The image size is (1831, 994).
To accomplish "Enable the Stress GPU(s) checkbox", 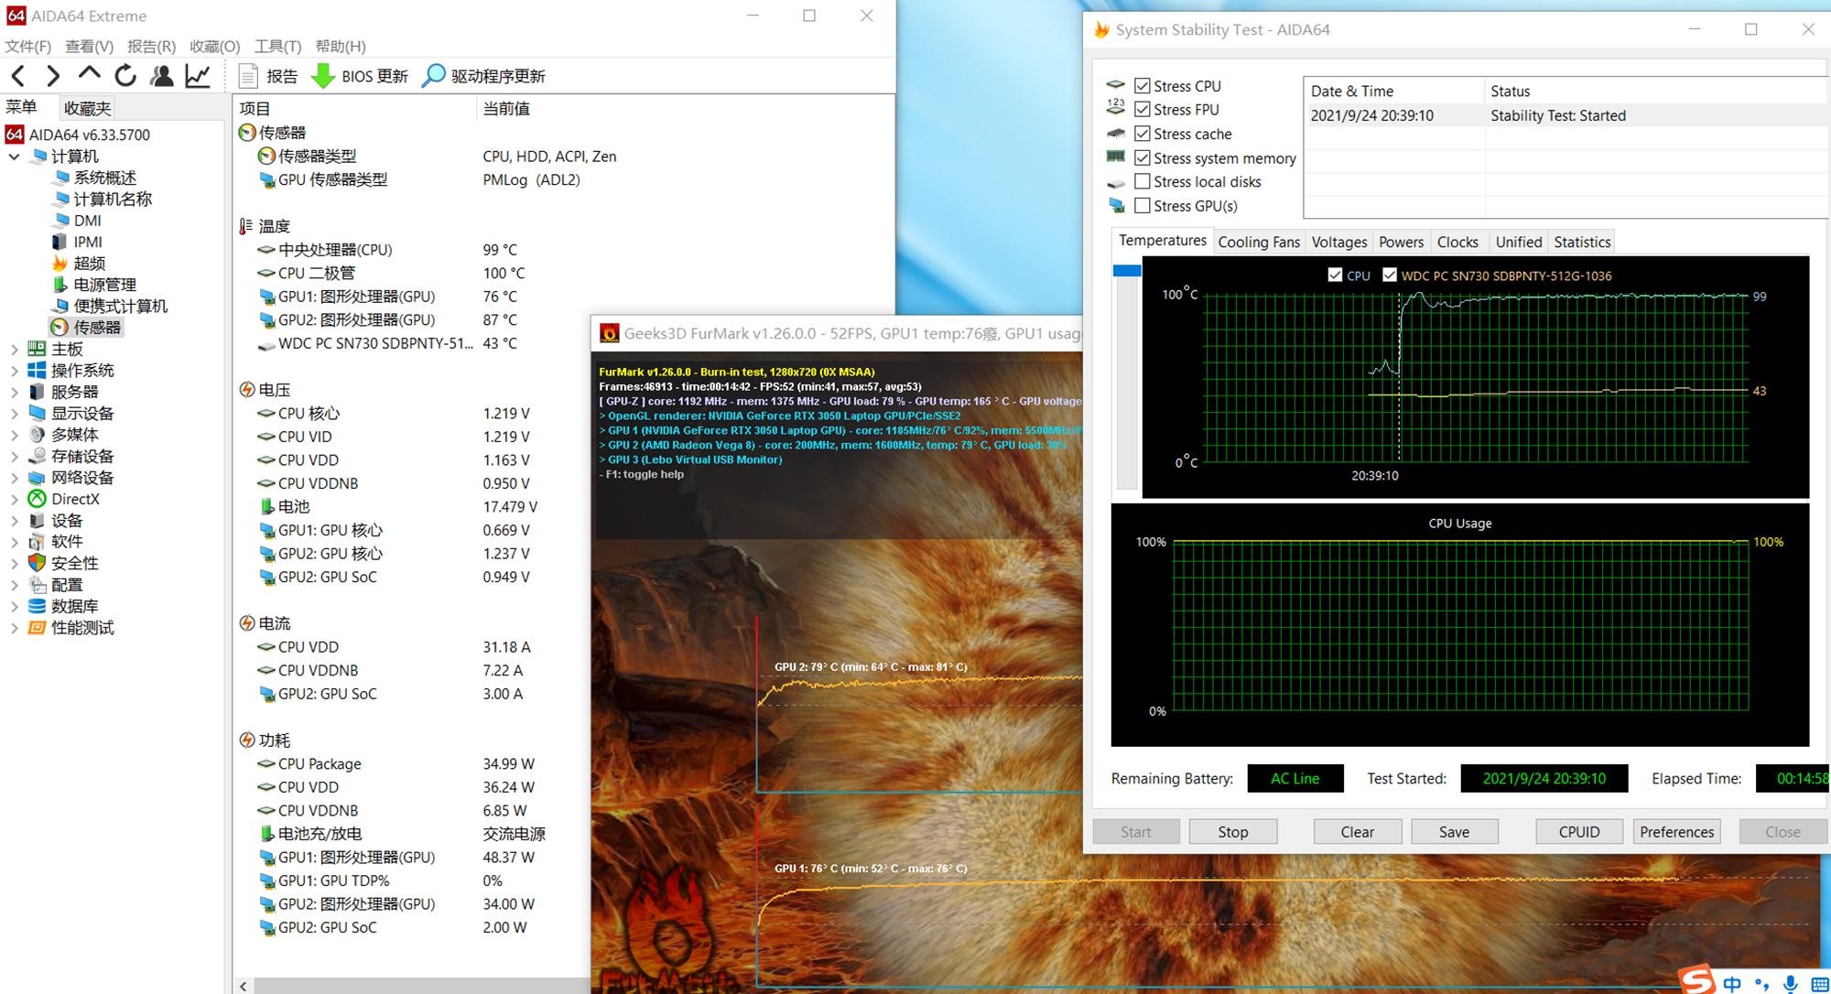I will (x=1142, y=206).
